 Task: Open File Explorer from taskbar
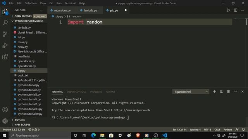(102, 136)
